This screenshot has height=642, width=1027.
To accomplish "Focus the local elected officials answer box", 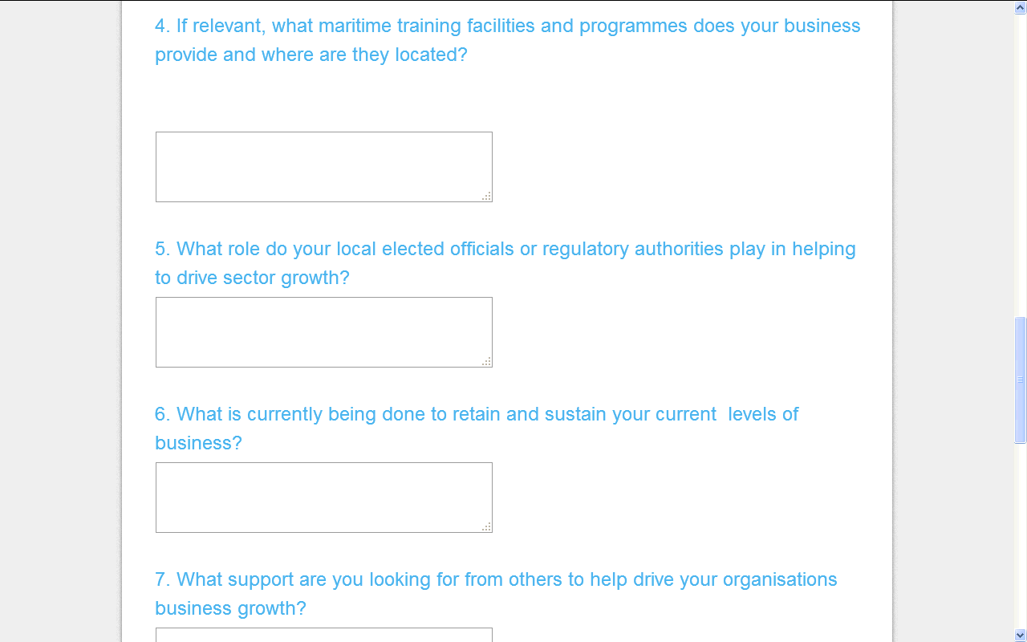I will click(323, 332).
